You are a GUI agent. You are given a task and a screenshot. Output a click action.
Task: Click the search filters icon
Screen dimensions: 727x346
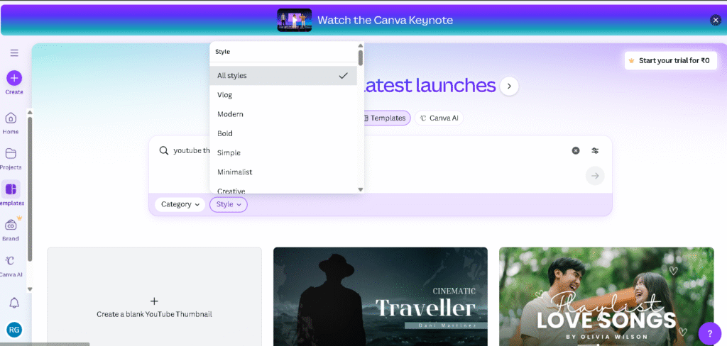pos(595,150)
